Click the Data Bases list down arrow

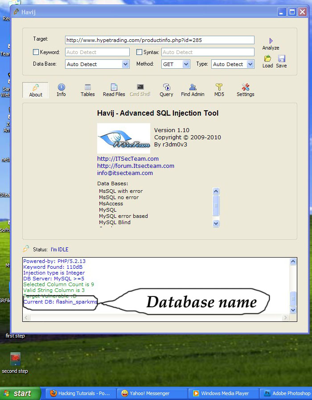tap(216, 224)
